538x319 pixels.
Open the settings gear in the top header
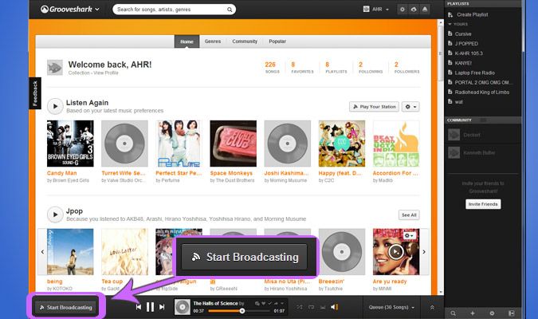tap(403, 10)
